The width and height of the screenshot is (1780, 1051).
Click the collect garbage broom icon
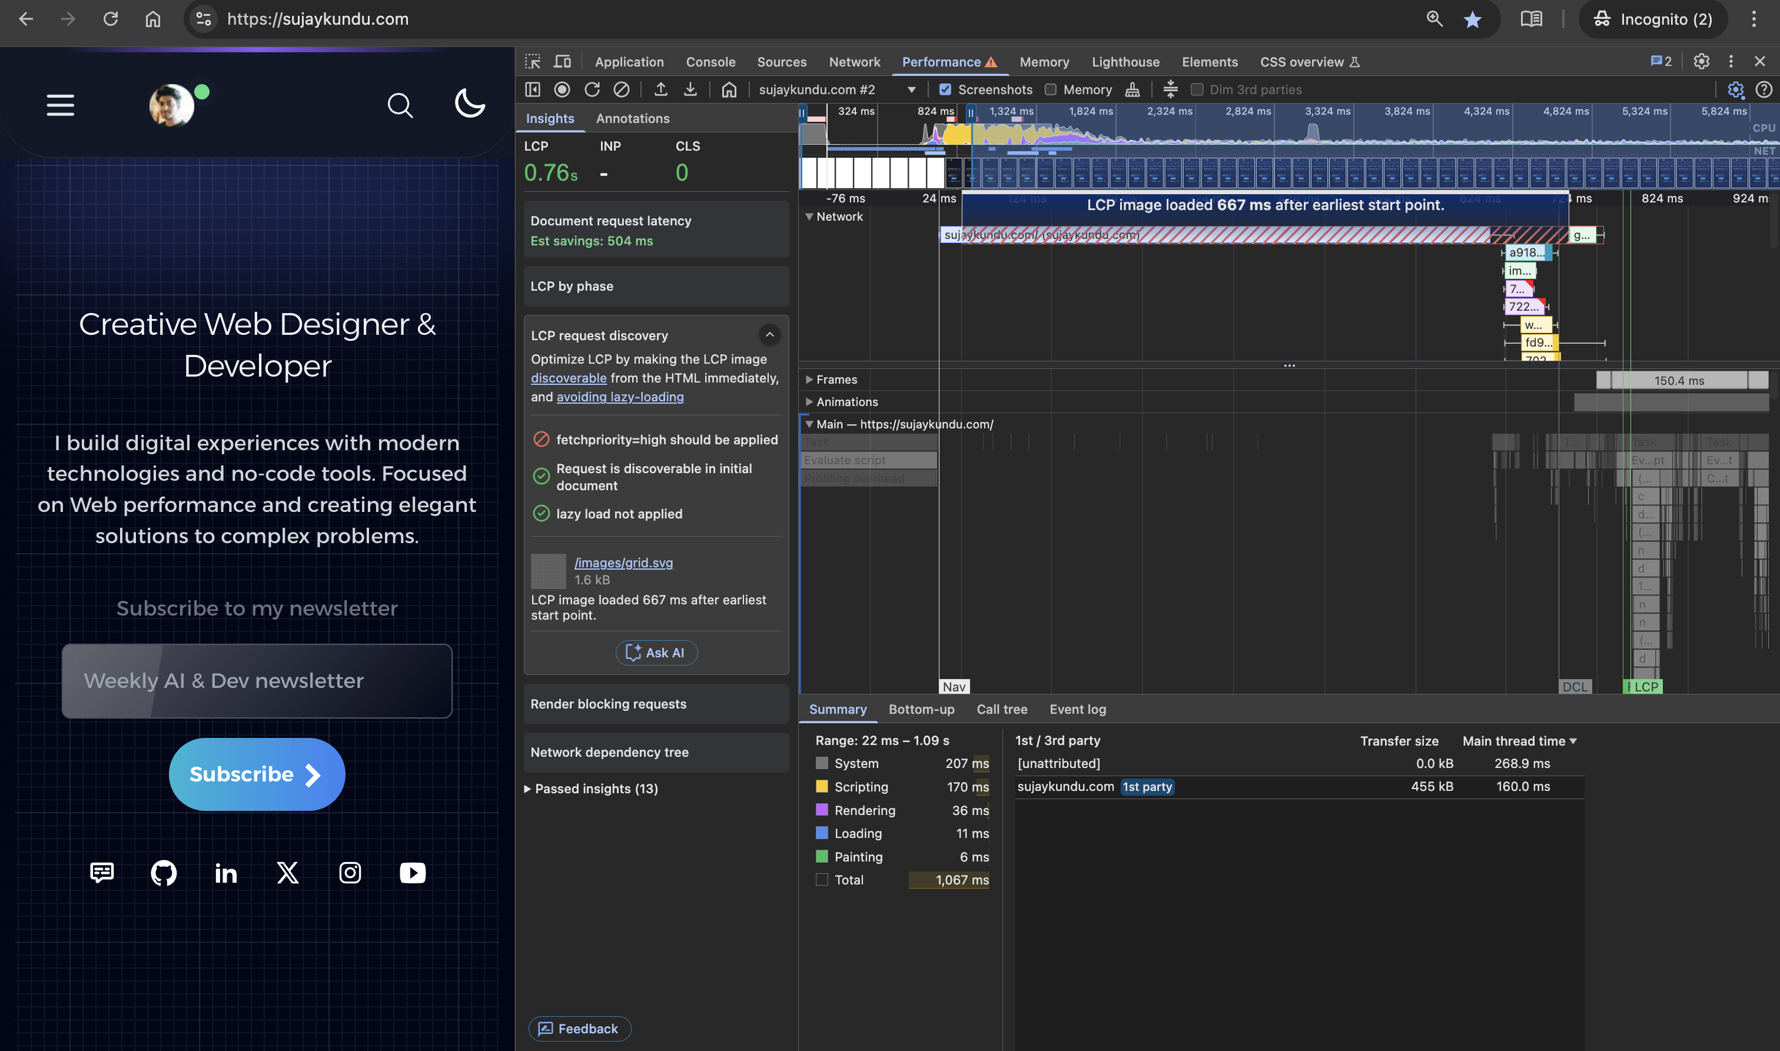click(x=1133, y=89)
